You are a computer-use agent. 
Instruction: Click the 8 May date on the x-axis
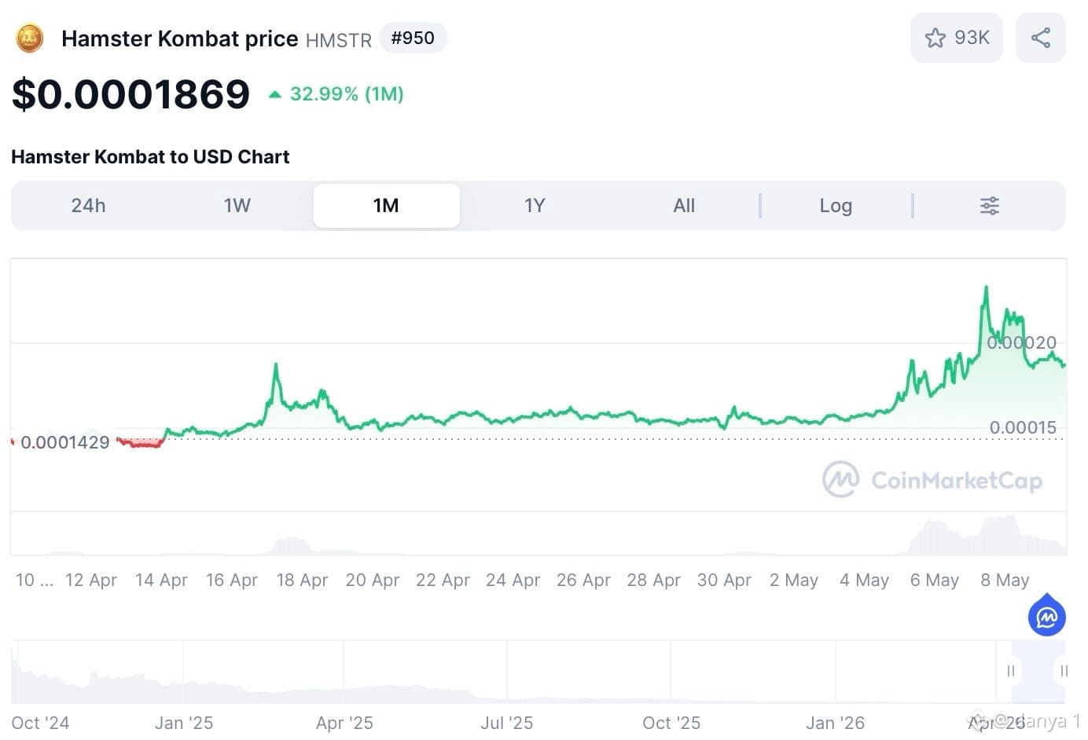pos(1005,581)
